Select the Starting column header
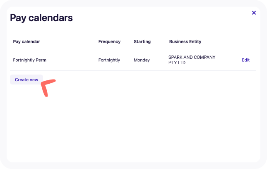267x169 pixels. coord(142,41)
